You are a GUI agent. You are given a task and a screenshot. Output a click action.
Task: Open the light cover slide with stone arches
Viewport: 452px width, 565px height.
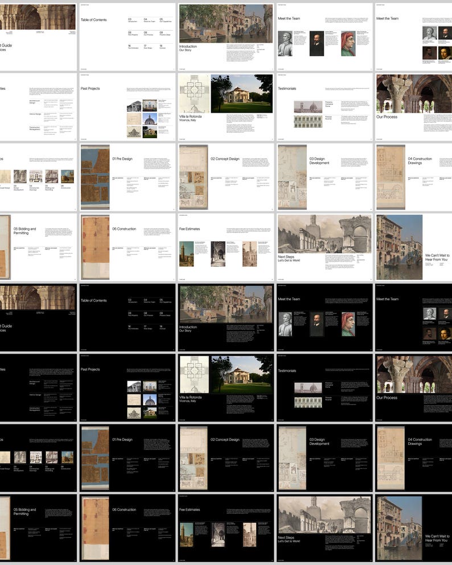pyautogui.click(x=38, y=37)
